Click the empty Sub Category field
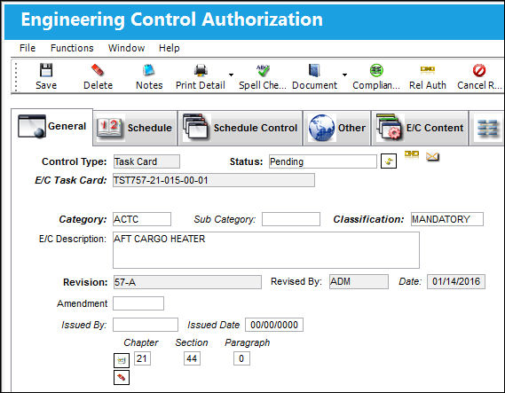 [x=291, y=219]
